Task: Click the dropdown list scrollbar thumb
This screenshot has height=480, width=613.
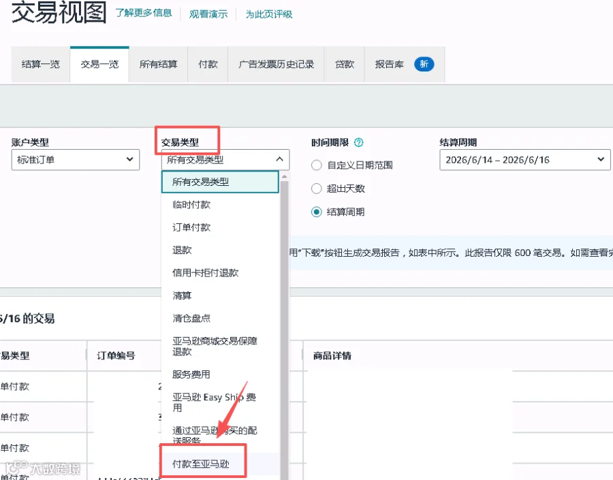Action: coord(284,330)
